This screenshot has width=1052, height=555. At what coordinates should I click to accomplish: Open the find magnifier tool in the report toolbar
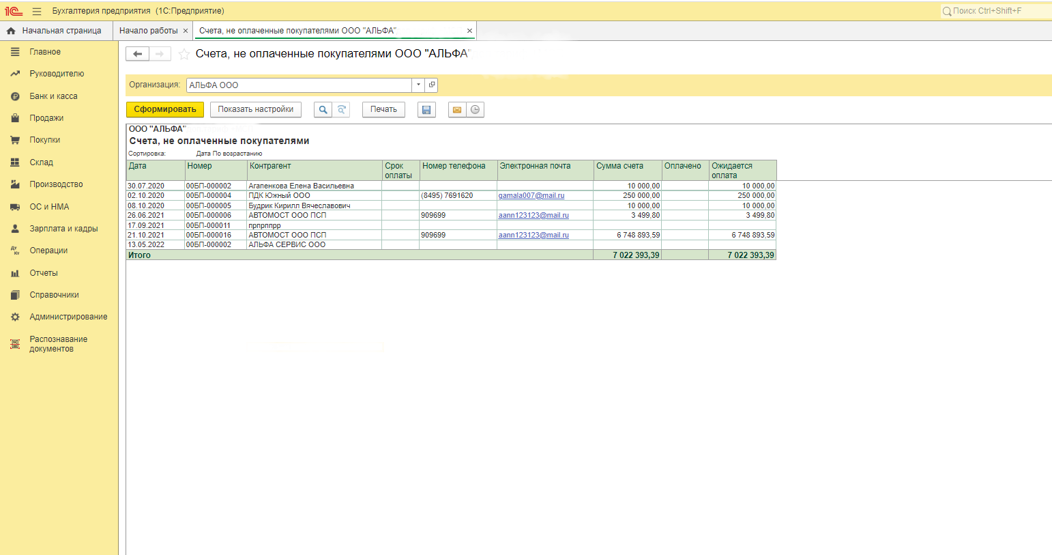coord(323,109)
